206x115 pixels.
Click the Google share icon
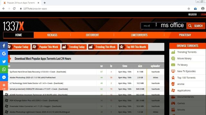[x=4, y=54]
